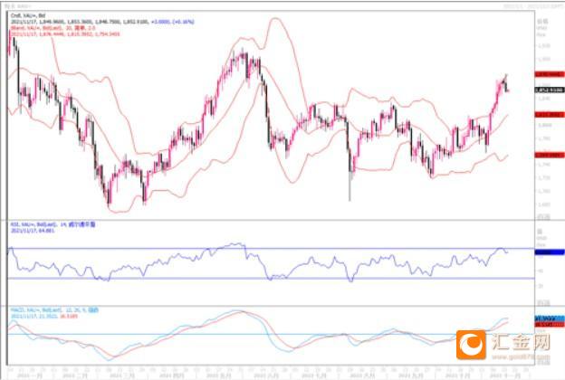
Task: Click the red MACD signal value tag
Action: (x=549, y=325)
